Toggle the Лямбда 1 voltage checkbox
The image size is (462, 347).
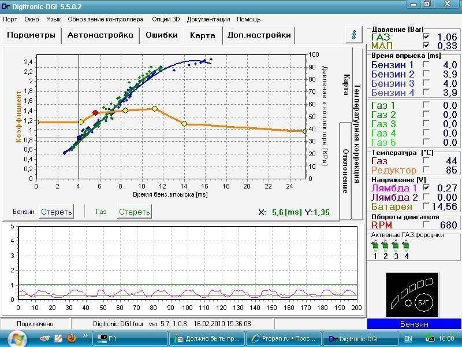pyautogui.click(x=426, y=188)
